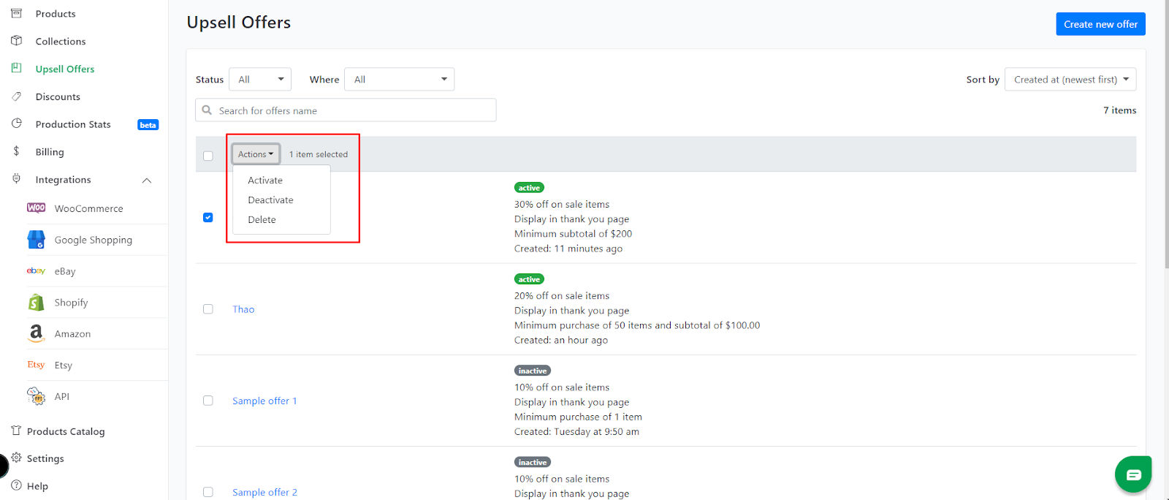Open Settings in sidebar

(45, 458)
